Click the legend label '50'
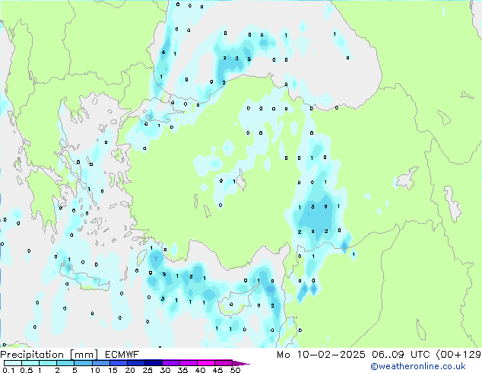Image resolution: width=482 pixels, height=373 pixels. (x=235, y=370)
